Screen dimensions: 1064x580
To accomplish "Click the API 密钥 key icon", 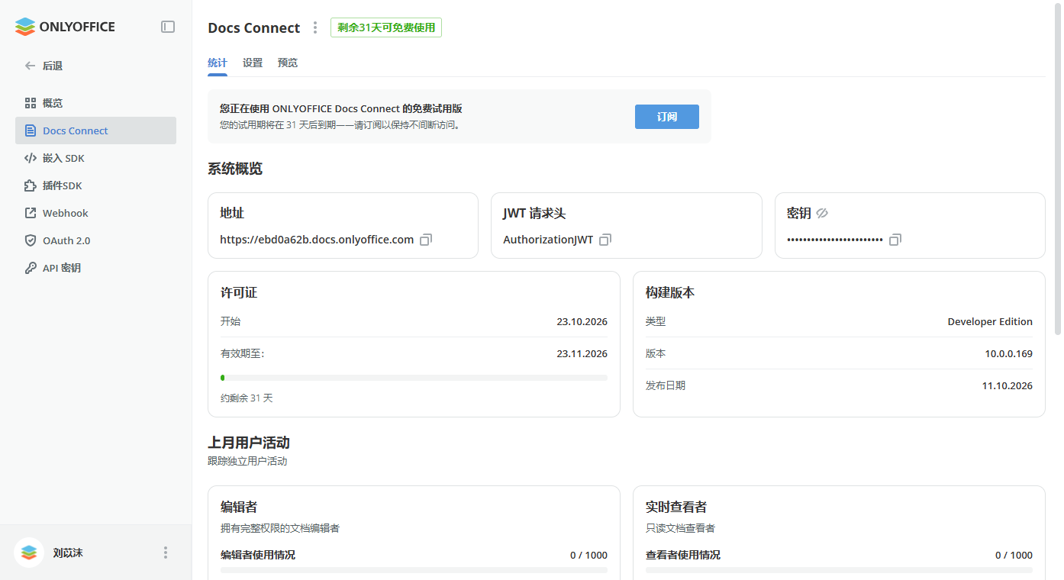I will click(31, 268).
